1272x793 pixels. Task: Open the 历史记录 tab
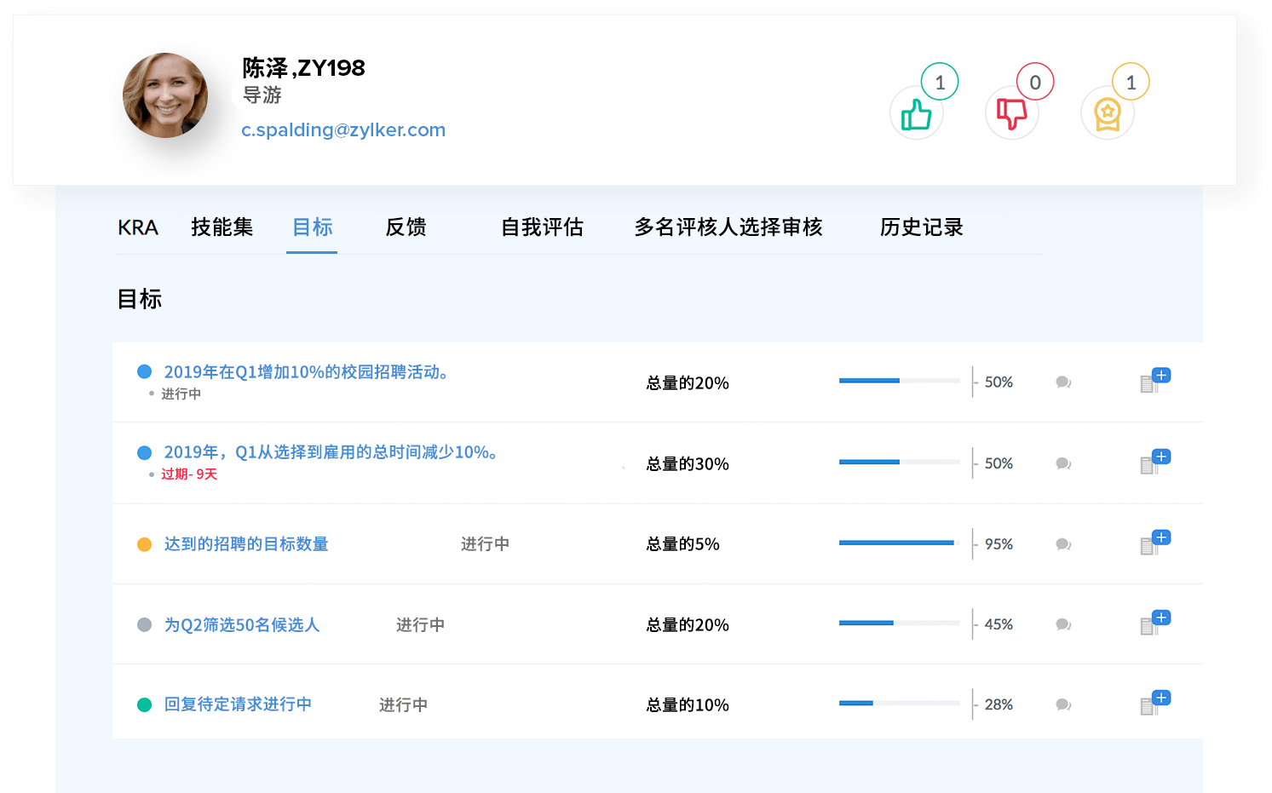[921, 227]
